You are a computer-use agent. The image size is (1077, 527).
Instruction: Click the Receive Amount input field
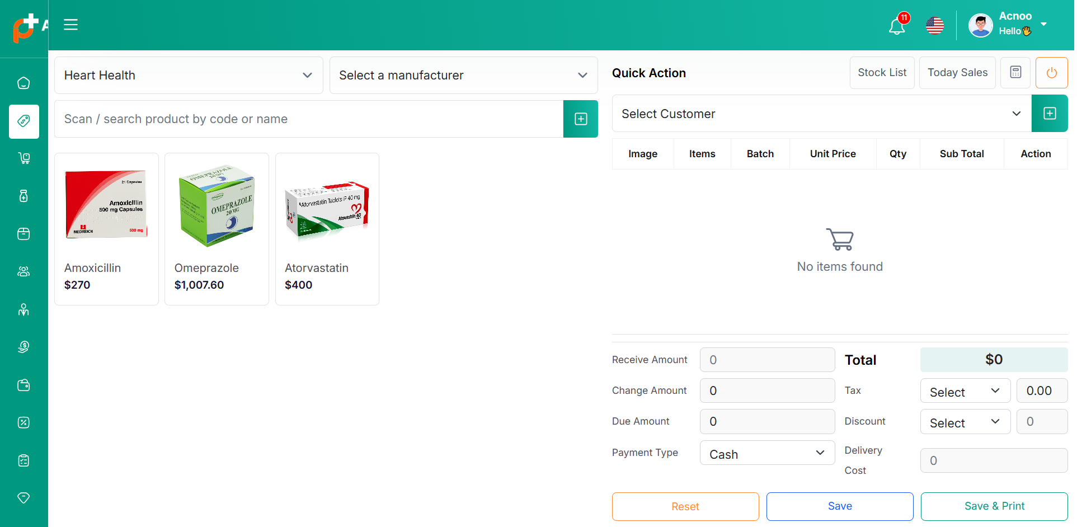tap(767, 360)
